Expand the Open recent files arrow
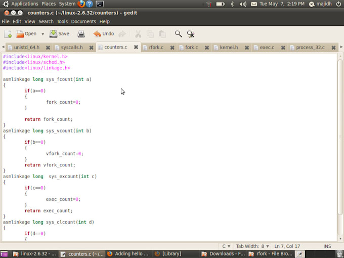The height and width of the screenshot is (258, 344). (x=42, y=34)
